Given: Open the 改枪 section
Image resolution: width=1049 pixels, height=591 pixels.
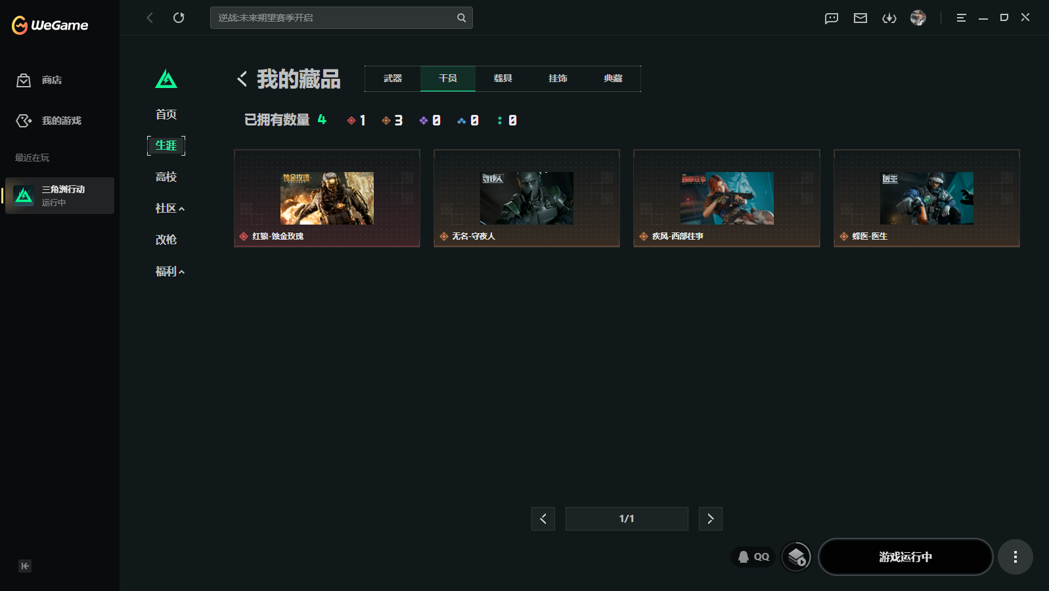Looking at the screenshot, I should pos(166,240).
